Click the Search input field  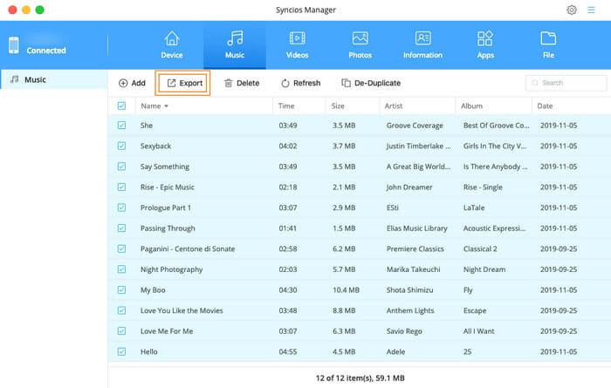click(566, 83)
